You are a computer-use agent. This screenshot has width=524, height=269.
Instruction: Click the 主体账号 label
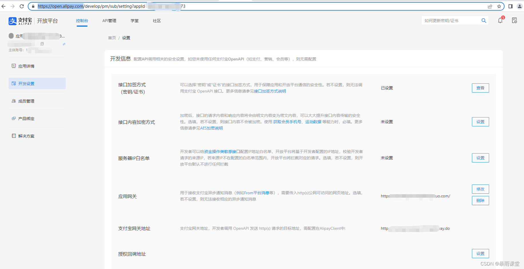pos(16,50)
